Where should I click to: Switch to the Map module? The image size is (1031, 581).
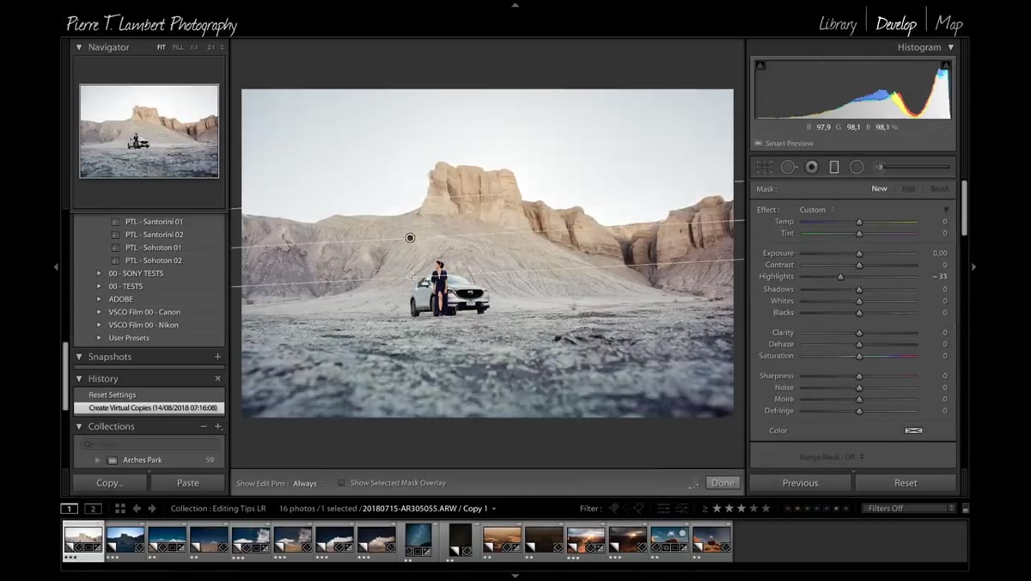(949, 24)
